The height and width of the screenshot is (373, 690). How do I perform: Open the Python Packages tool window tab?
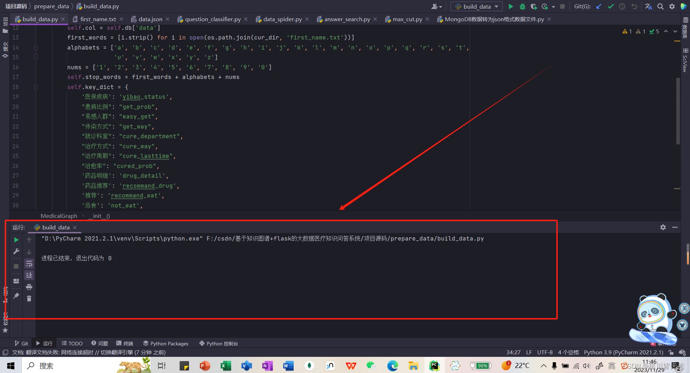tap(166, 344)
